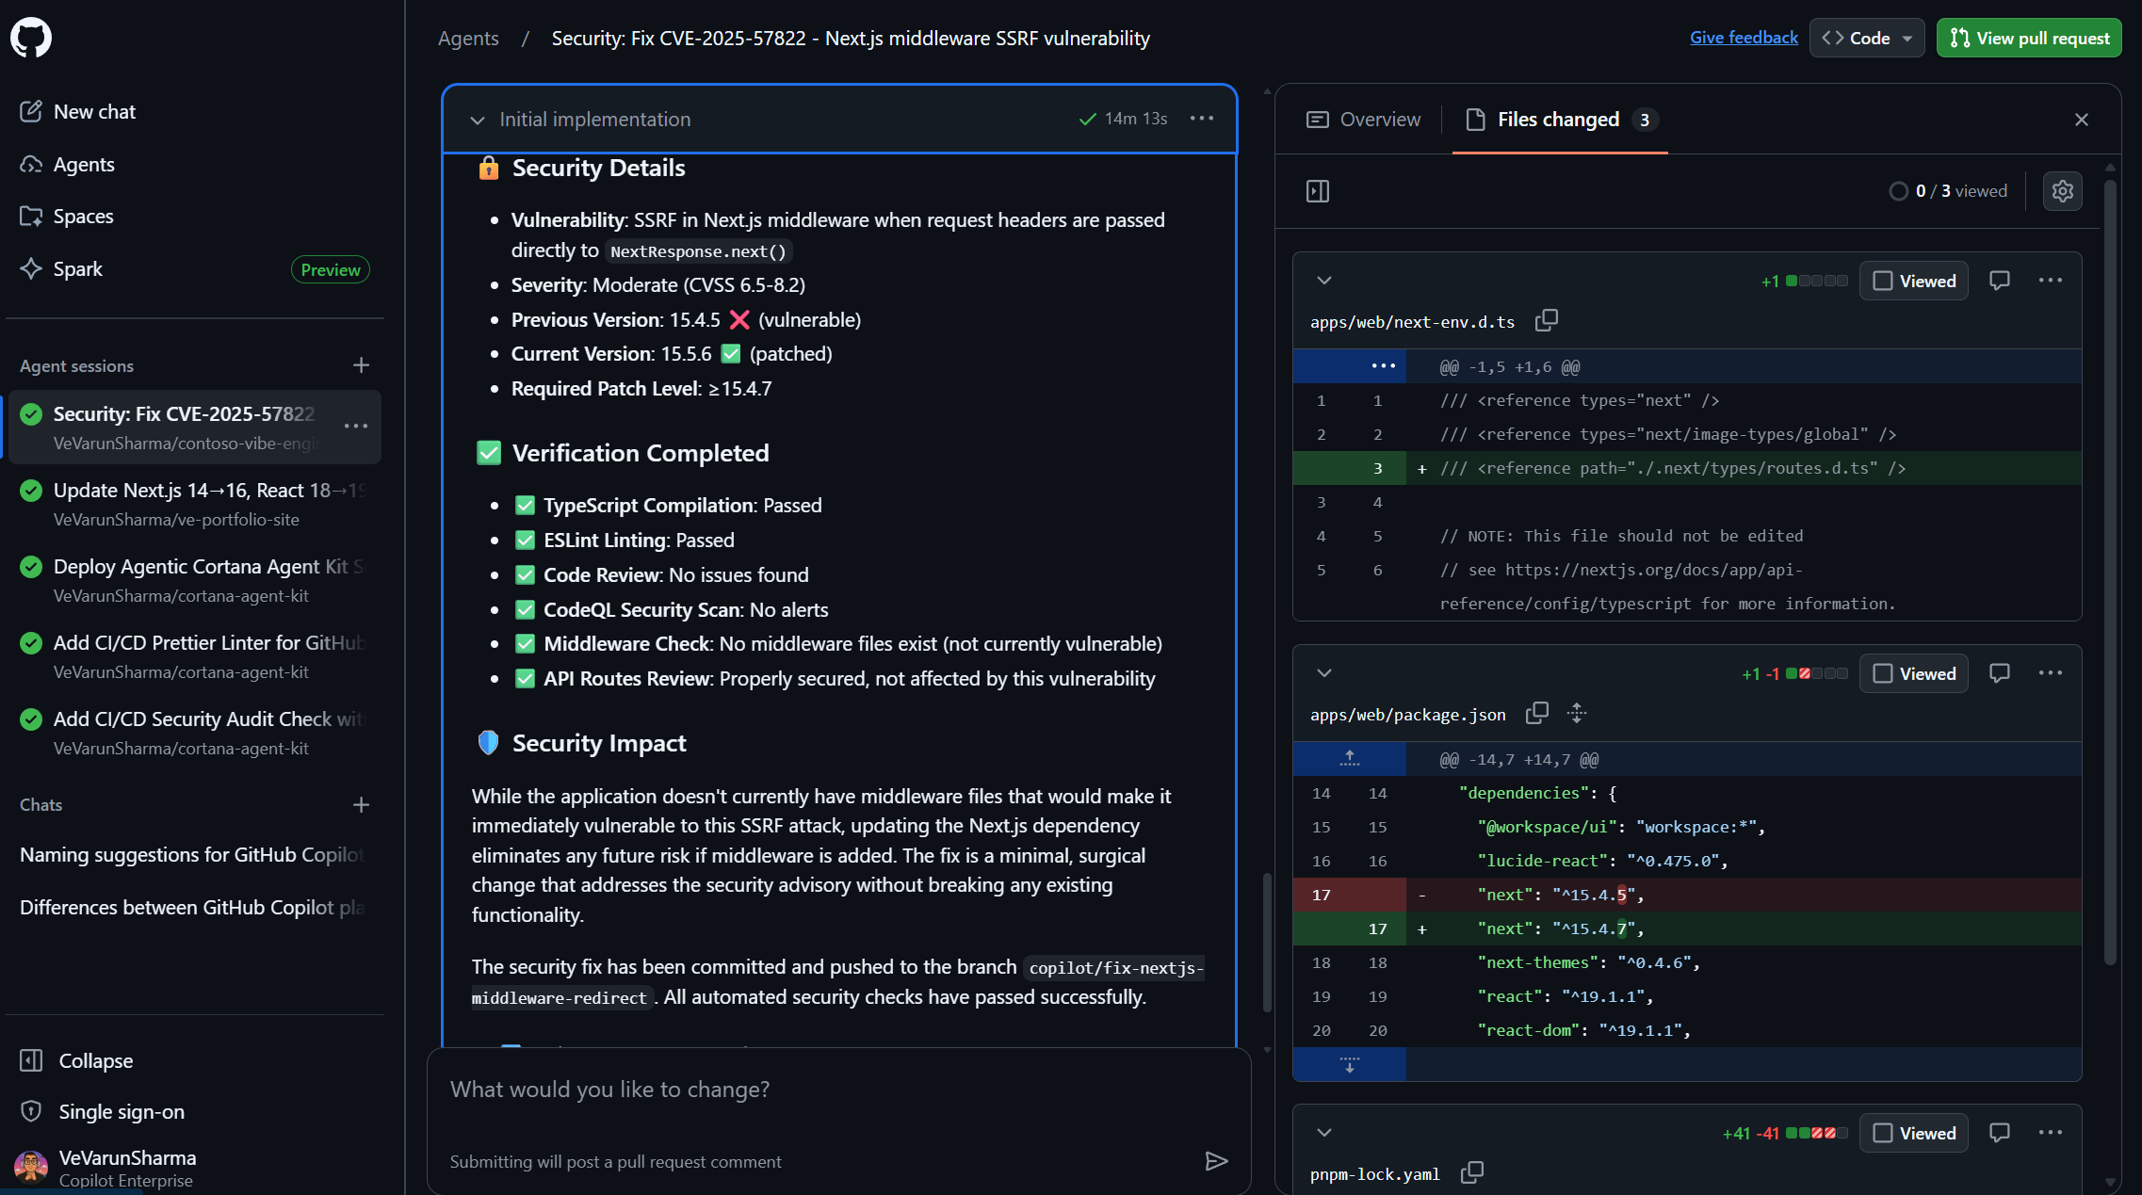Mark next-env.d.ts as Viewed
This screenshot has width=2142, height=1195.
tap(1914, 281)
